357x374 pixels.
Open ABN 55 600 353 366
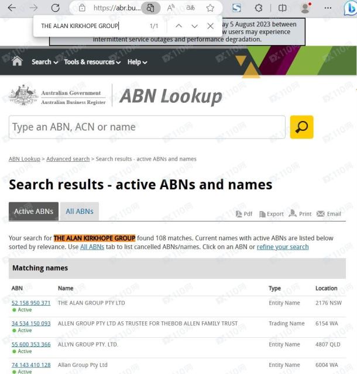tap(31, 344)
